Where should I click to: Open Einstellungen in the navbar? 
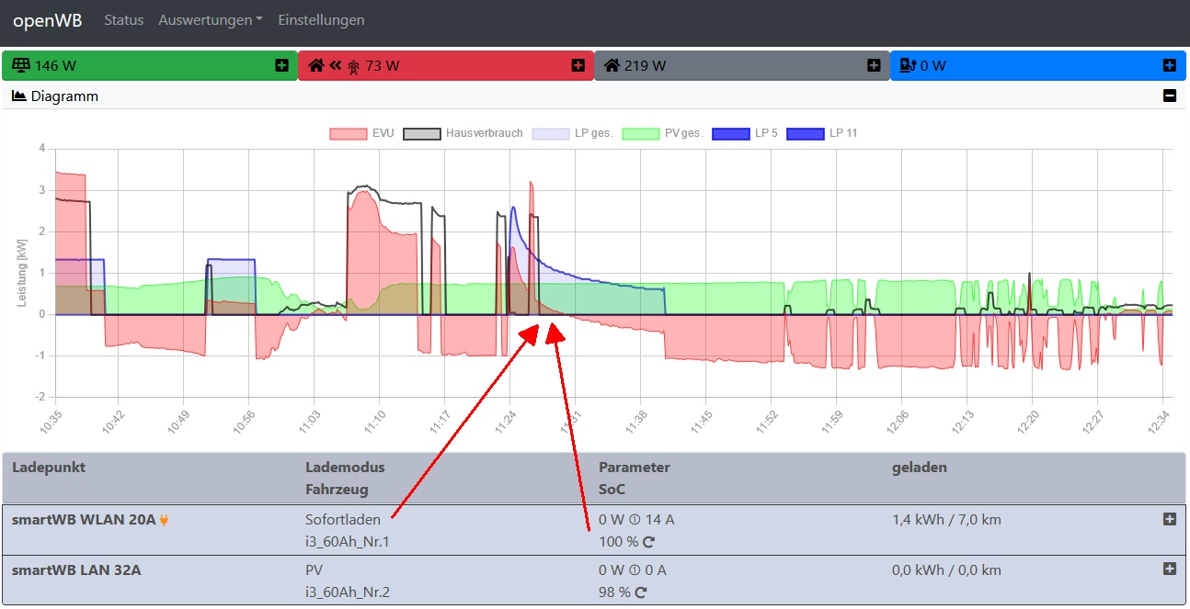321,20
